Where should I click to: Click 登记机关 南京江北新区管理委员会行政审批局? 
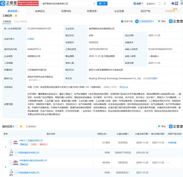tap(106, 70)
